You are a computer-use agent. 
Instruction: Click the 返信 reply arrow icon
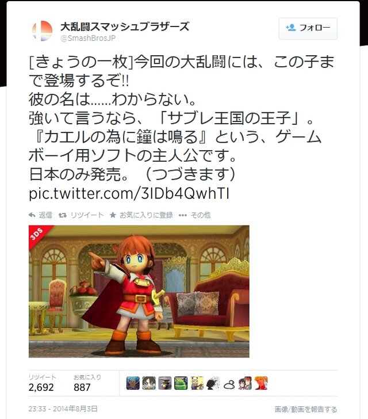tap(32, 215)
